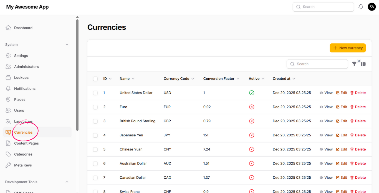Open Content Pages in the sidebar
379x193 pixels.
point(26,143)
